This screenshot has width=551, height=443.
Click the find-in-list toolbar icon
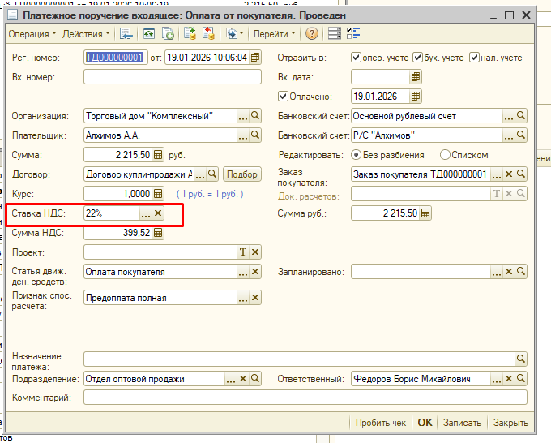[x=126, y=34]
